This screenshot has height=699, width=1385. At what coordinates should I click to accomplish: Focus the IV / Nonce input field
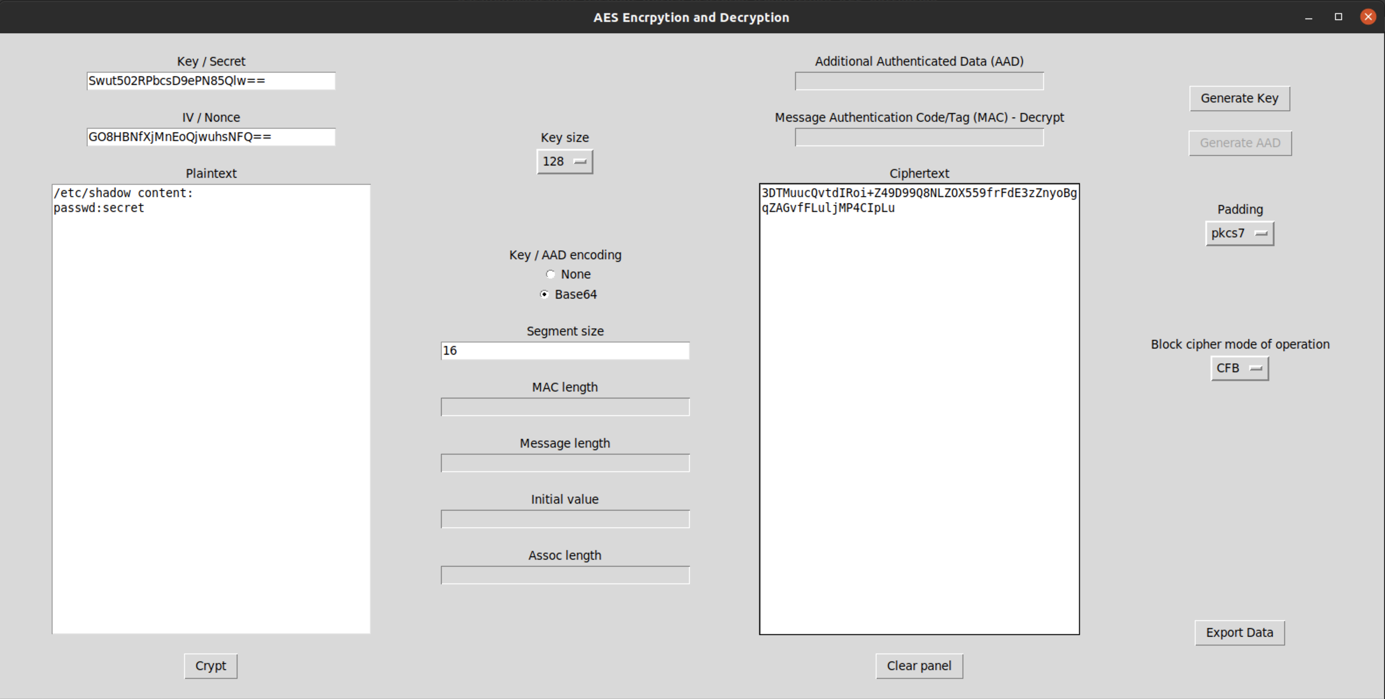pyautogui.click(x=211, y=137)
